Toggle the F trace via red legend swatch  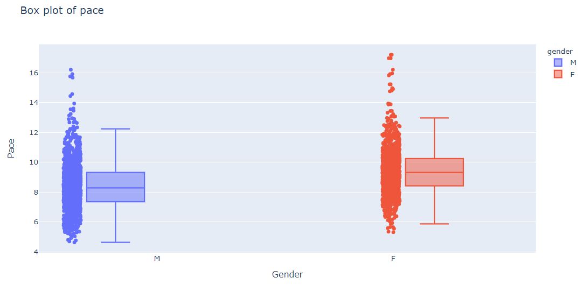pos(558,74)
